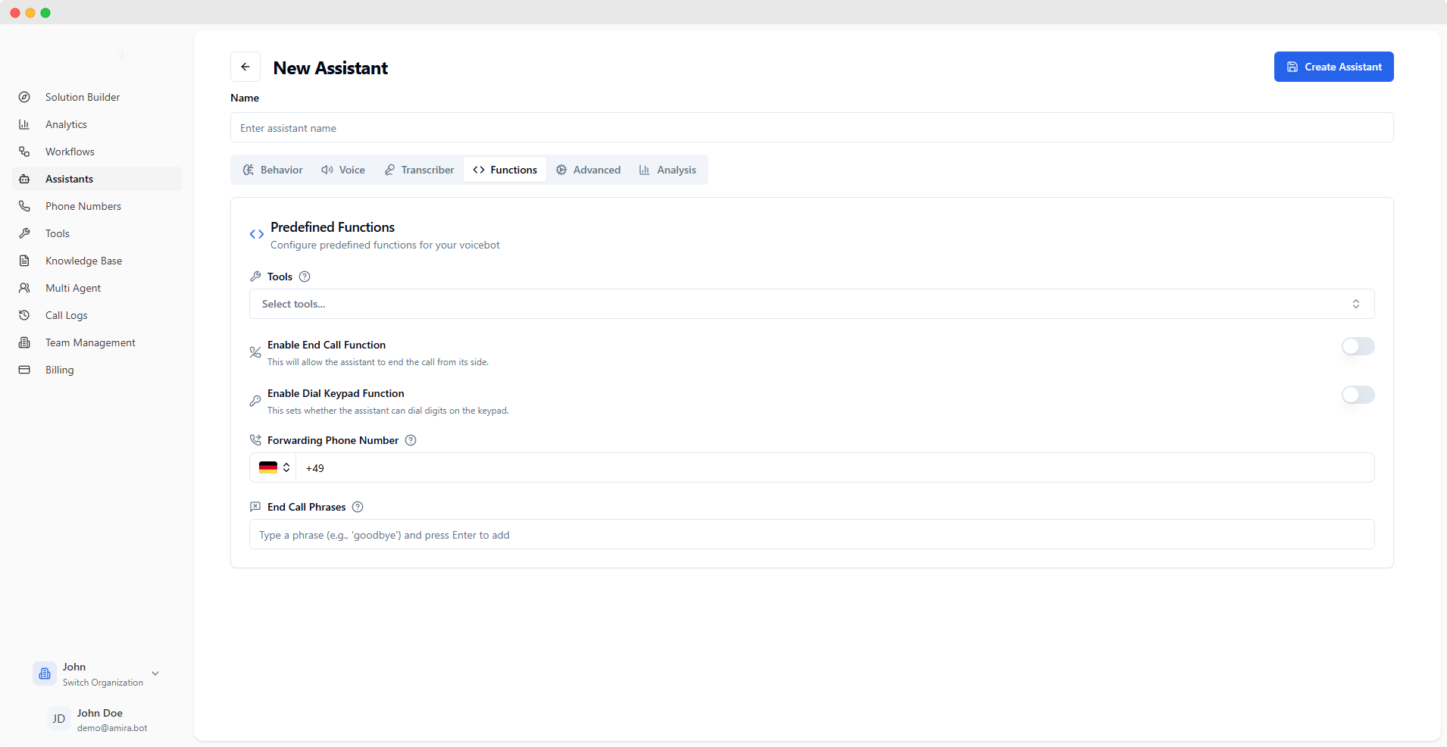This screenshot has width=1447, height=747.
Task: Click the Forwarding Phone Number help icon
Action: pos(410,440)
